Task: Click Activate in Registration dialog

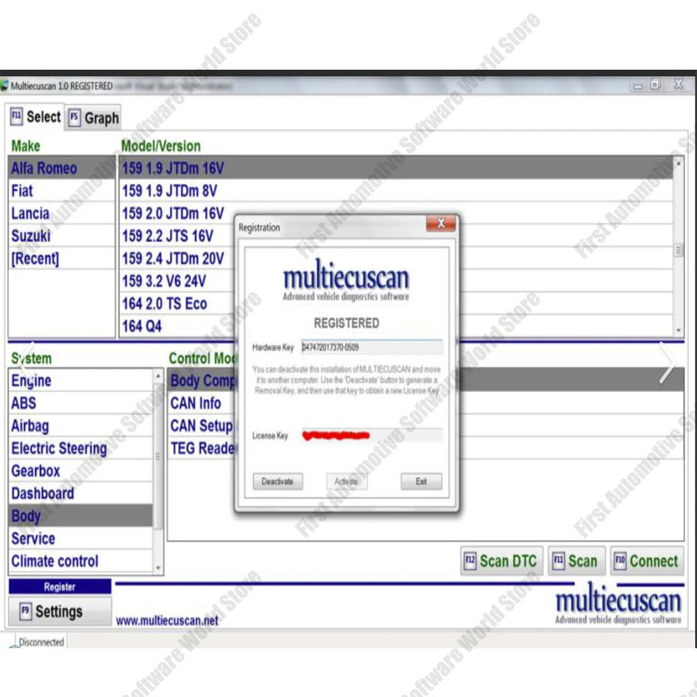Action: (346, 482)
